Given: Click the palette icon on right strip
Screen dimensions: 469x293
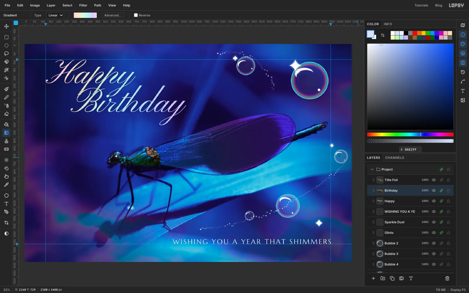Looking at the screenshot, I should pyautogui.click(x=463, y=44).
